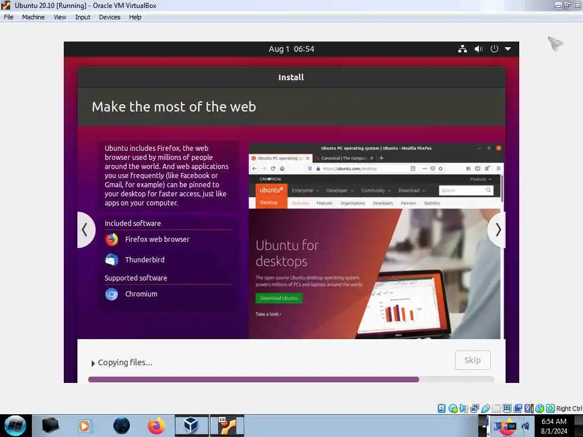Click the installation progress bar
This screenshot has width=583, height=437.
pyautogui.click(x=291, y=380)
